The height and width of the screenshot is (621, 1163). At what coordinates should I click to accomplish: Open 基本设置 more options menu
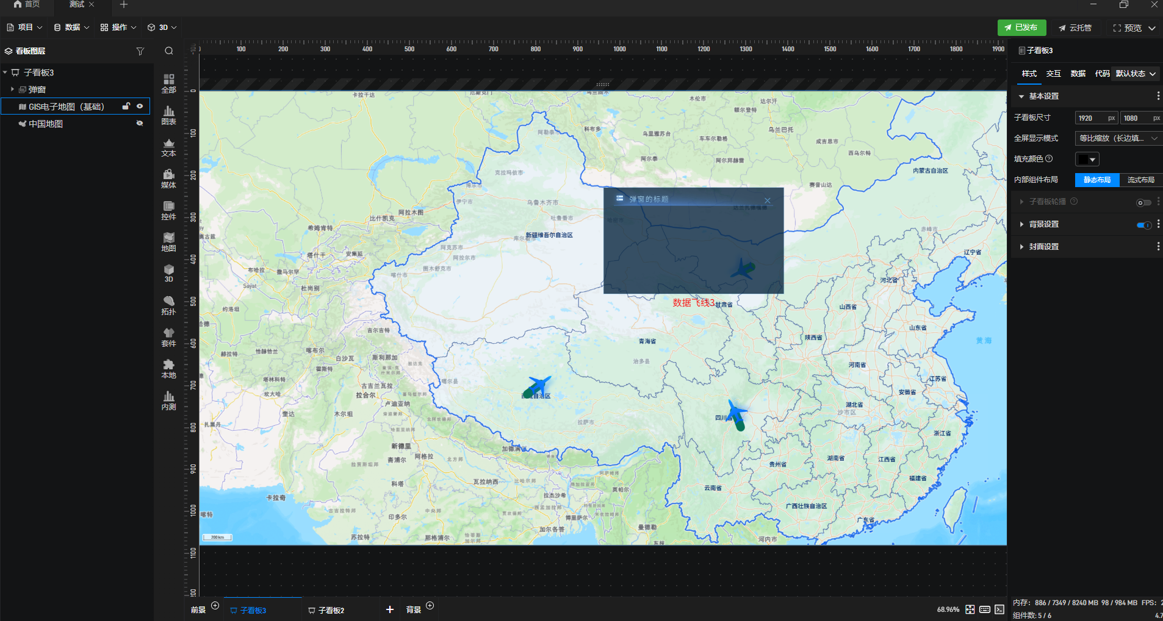click(1158, 96)
